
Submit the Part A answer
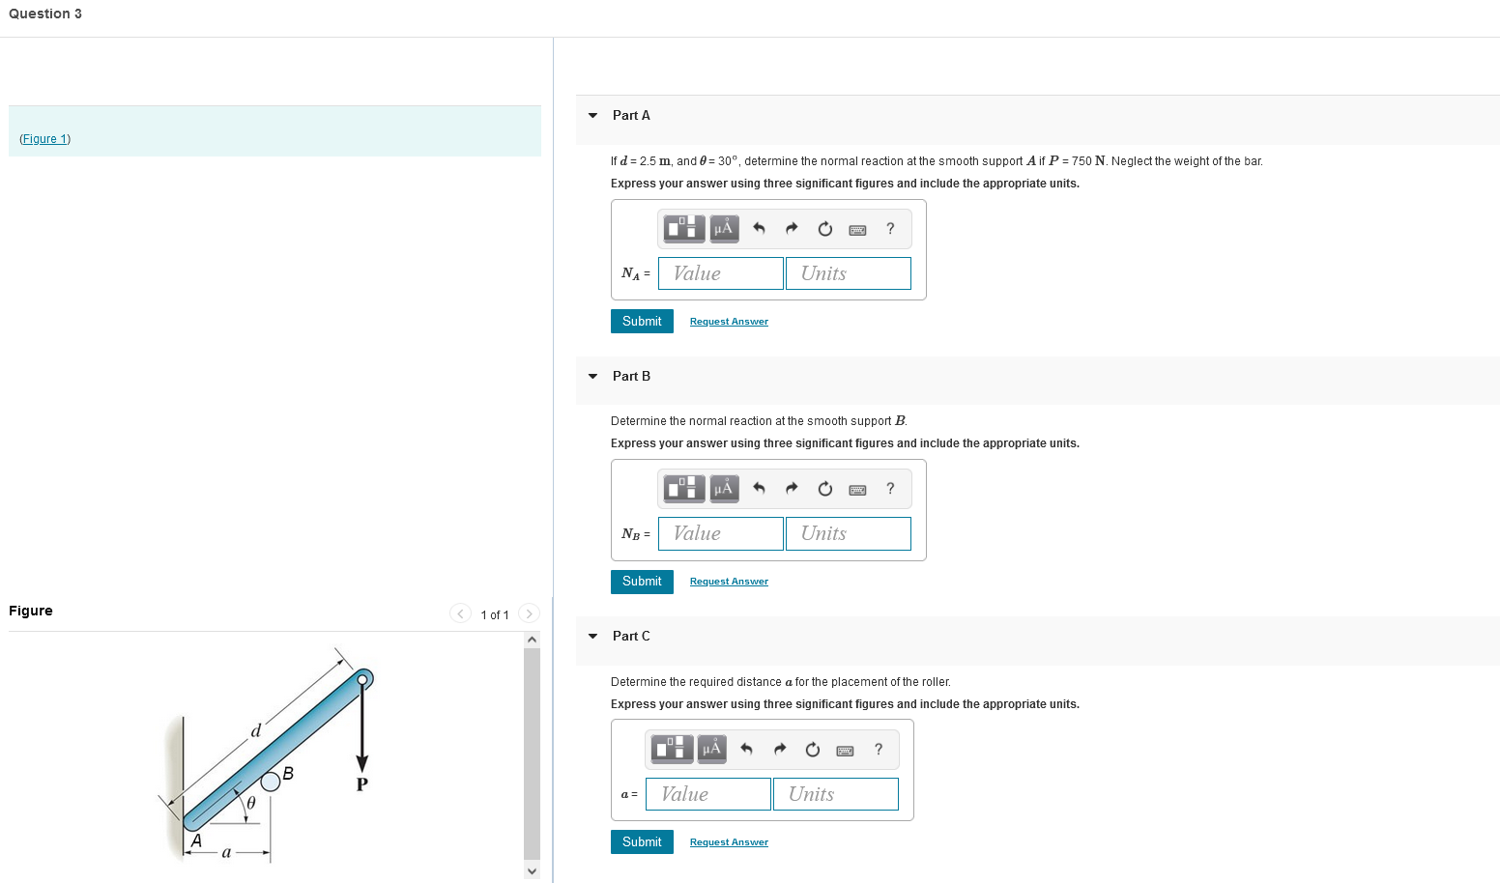tap(641, 321)
